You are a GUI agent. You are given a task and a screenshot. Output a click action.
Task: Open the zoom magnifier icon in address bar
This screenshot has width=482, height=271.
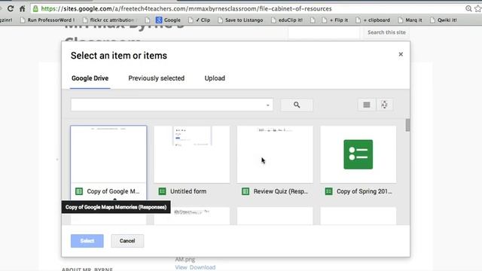[468, 8]
